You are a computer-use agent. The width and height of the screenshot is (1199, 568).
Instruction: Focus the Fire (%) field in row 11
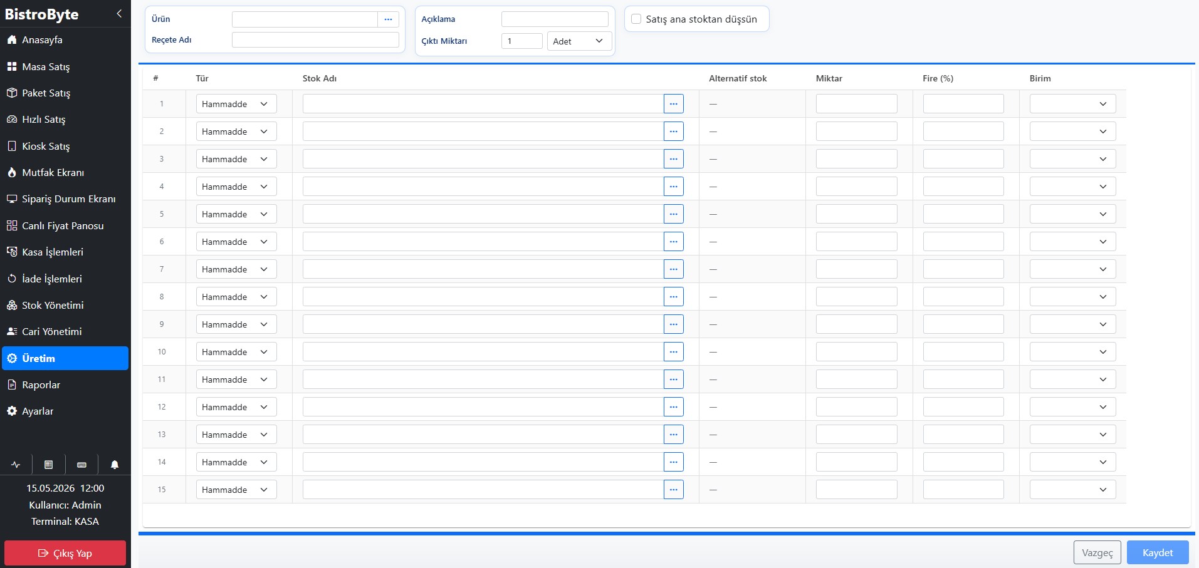[963, 380]
